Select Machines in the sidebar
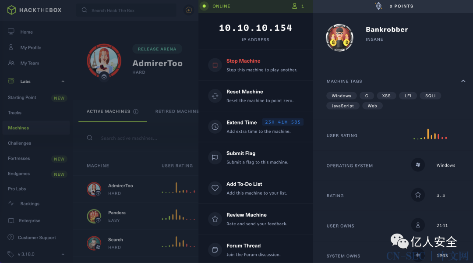This screenshot has width=473, height=263. tap(36, 128)
